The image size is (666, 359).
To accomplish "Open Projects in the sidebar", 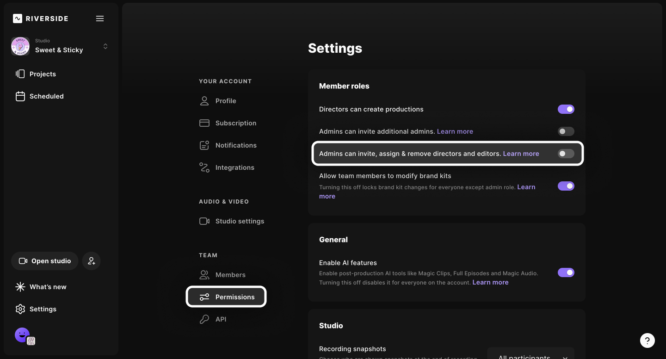I will click(42, 74).
